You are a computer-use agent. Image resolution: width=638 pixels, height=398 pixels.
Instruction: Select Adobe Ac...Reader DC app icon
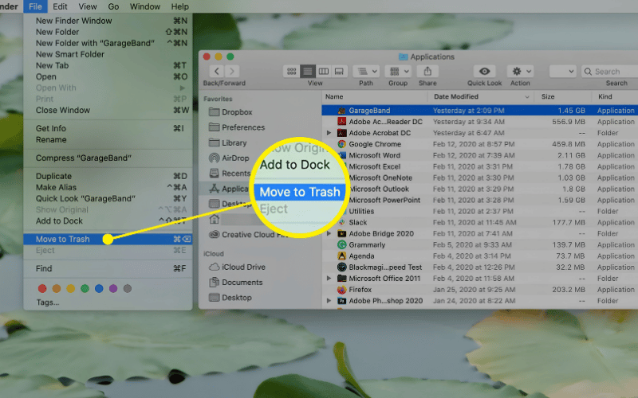coord(342,122)
